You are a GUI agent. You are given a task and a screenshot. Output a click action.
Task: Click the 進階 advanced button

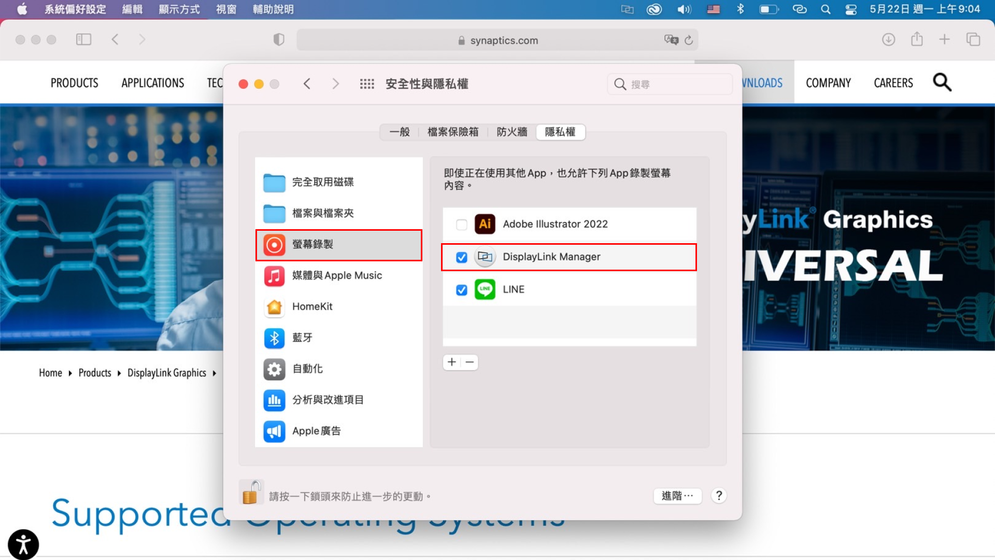(677, 496)
